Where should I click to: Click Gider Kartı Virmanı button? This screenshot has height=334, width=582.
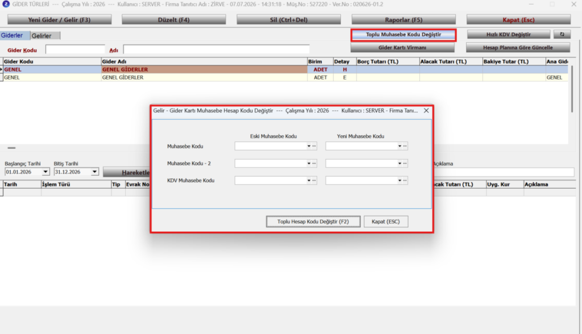point(402,48)
